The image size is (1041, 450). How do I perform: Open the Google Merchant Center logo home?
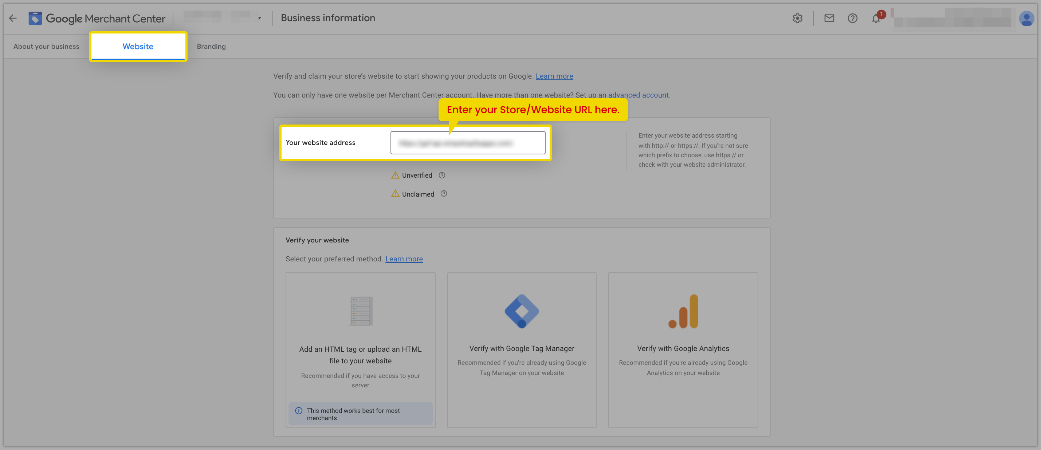(x=97, y=18)
